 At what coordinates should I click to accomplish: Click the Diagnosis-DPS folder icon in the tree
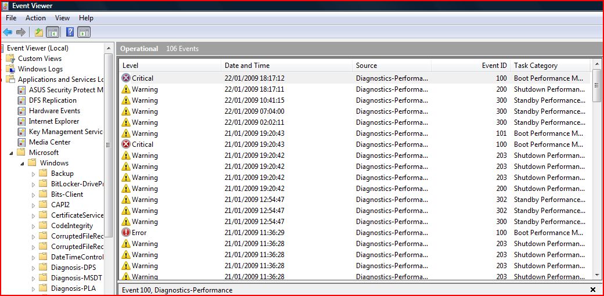point(43,267)
